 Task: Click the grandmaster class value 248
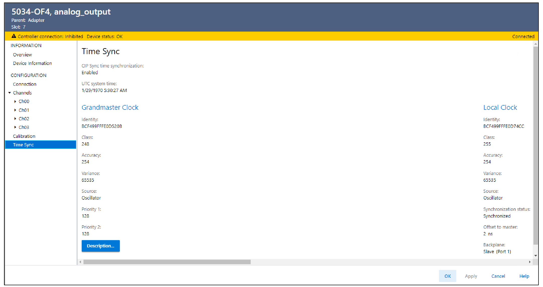(x=85, y=144)
